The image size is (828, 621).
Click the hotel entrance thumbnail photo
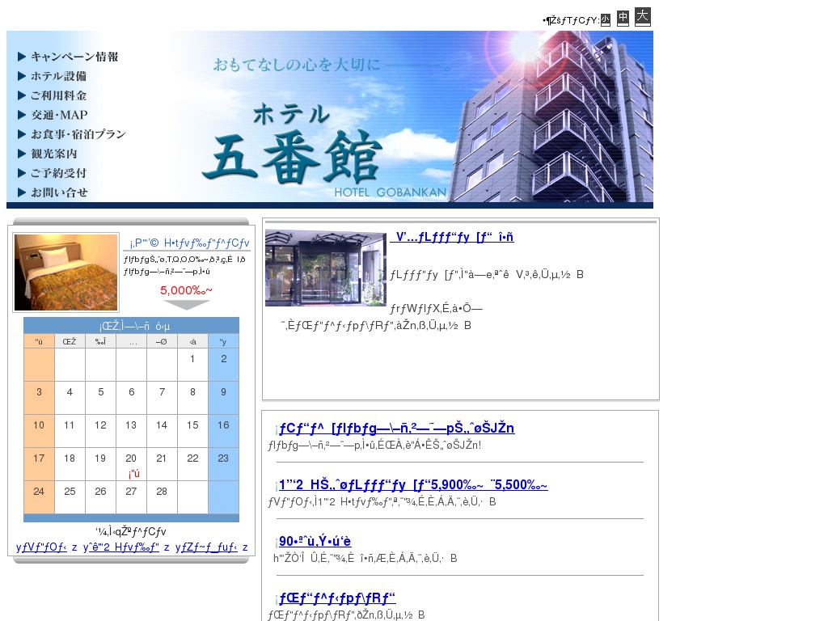pos(326,268)
